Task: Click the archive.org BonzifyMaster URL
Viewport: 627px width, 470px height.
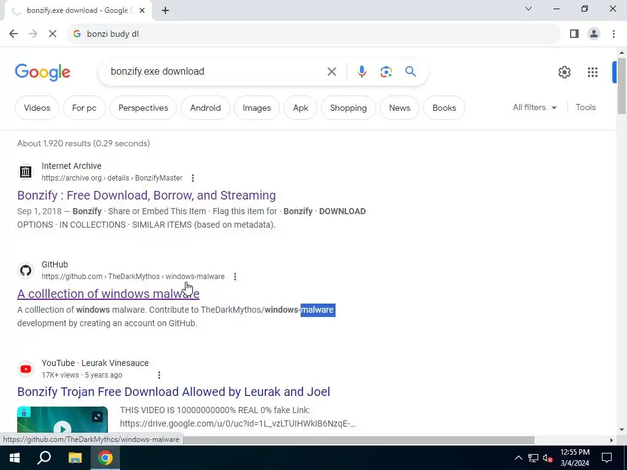Action: (x=112, y=178)
